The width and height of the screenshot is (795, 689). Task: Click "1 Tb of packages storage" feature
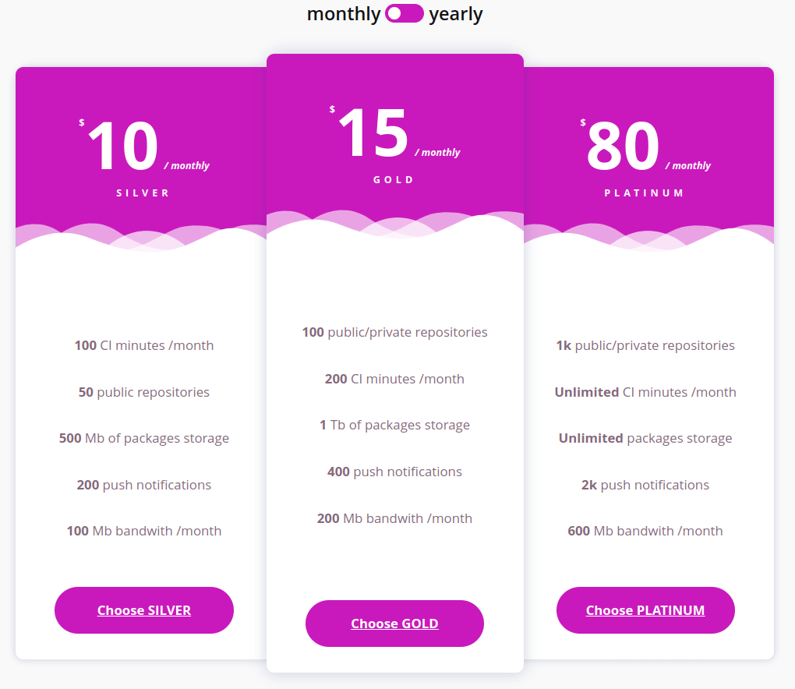tap(394, 425)
